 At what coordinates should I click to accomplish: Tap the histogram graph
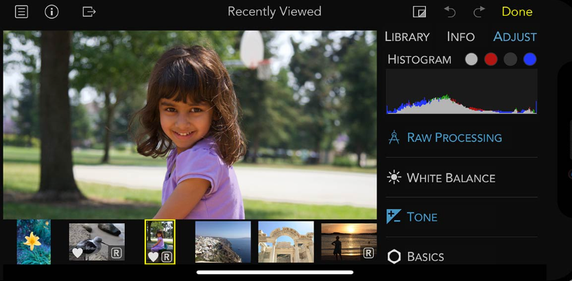point(462,91)
